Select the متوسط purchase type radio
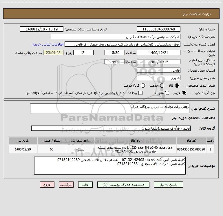 coord(167,93)
